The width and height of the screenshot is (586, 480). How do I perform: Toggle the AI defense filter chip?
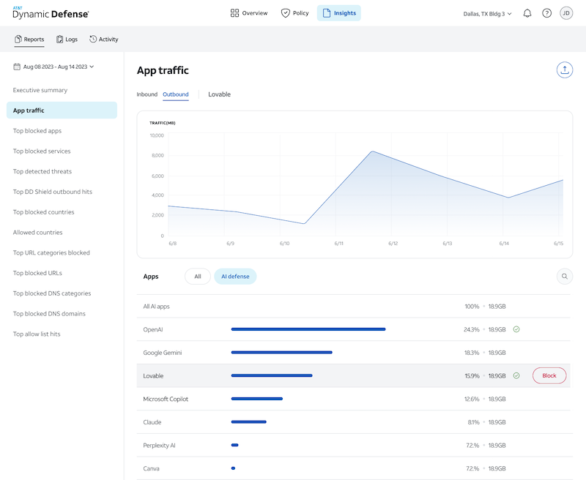pos(235,276)
